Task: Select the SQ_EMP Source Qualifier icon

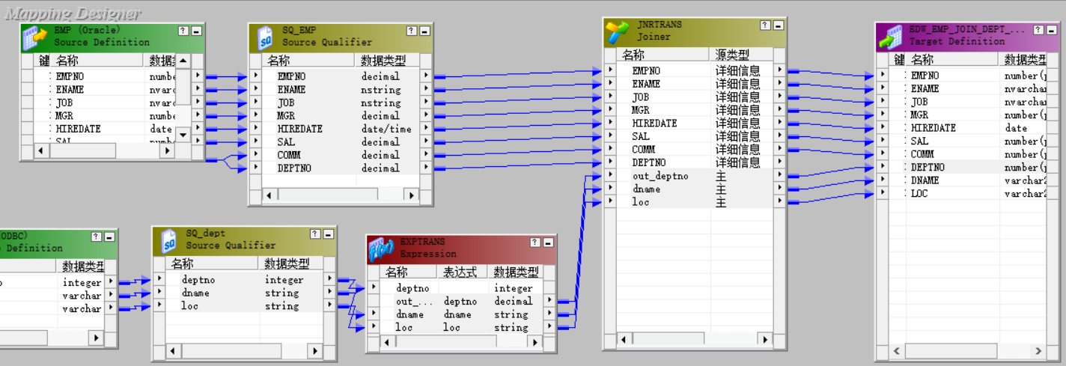Action: (x=265, y=37)
